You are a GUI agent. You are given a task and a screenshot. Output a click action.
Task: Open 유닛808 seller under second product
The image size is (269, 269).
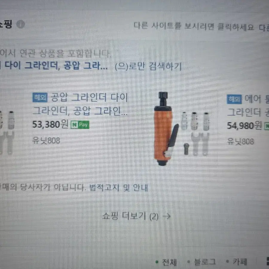pyautogui.click(x=240, y=142)
